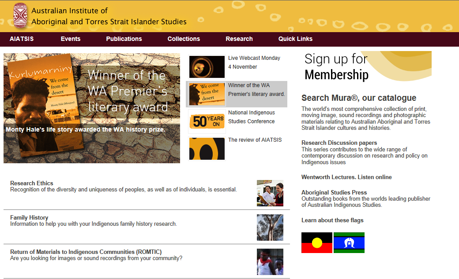Open Search Mura, our catalogue heading
Screen dimensions: 459x279
coord(359,98)
